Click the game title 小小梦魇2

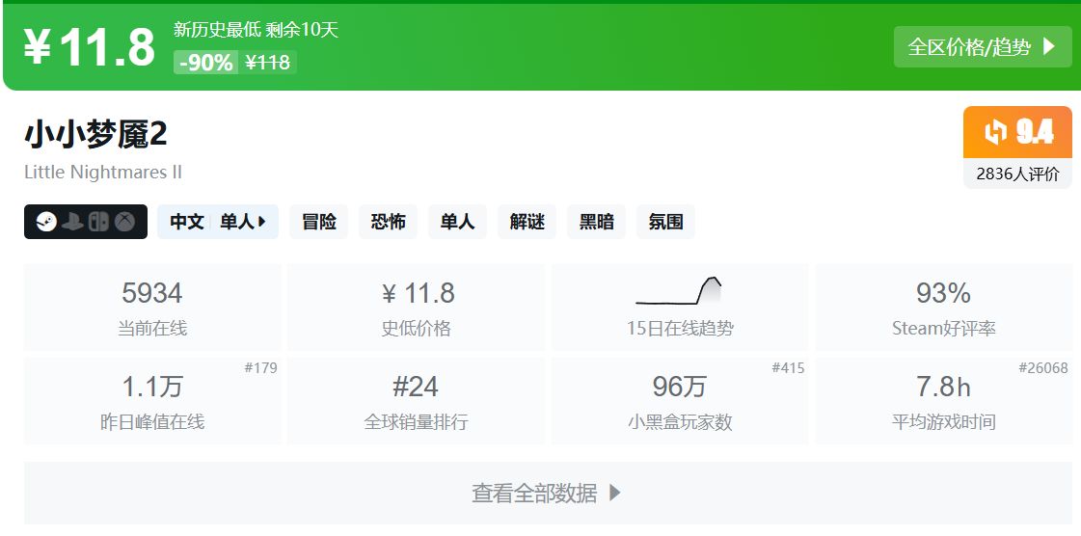click(95, 134)
